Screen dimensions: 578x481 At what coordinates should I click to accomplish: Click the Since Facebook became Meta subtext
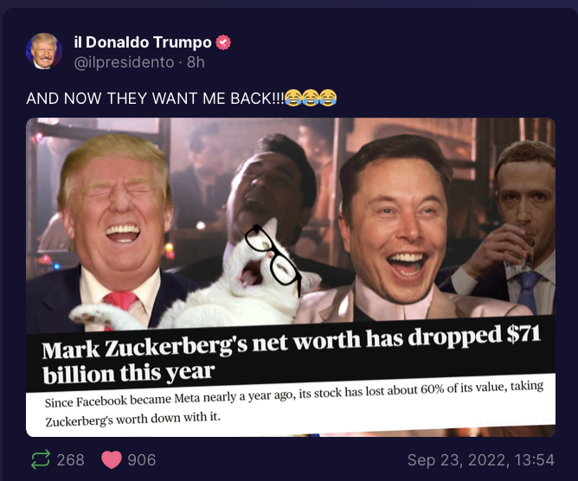(294, 404)
